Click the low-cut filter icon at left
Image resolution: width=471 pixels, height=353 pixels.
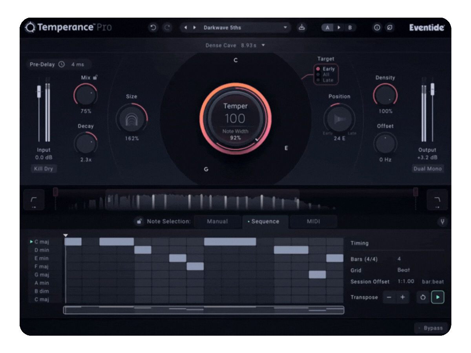[x=34, y=200]
